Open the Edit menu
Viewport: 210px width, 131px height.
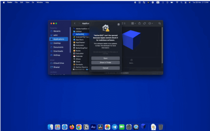pos(22,2)
